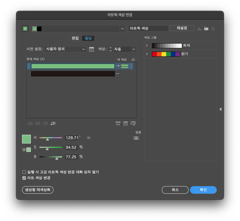Disable the 아트 색상 변경 checkbox
The height and width of the screenshot is (221, 240).
[24, 178]
